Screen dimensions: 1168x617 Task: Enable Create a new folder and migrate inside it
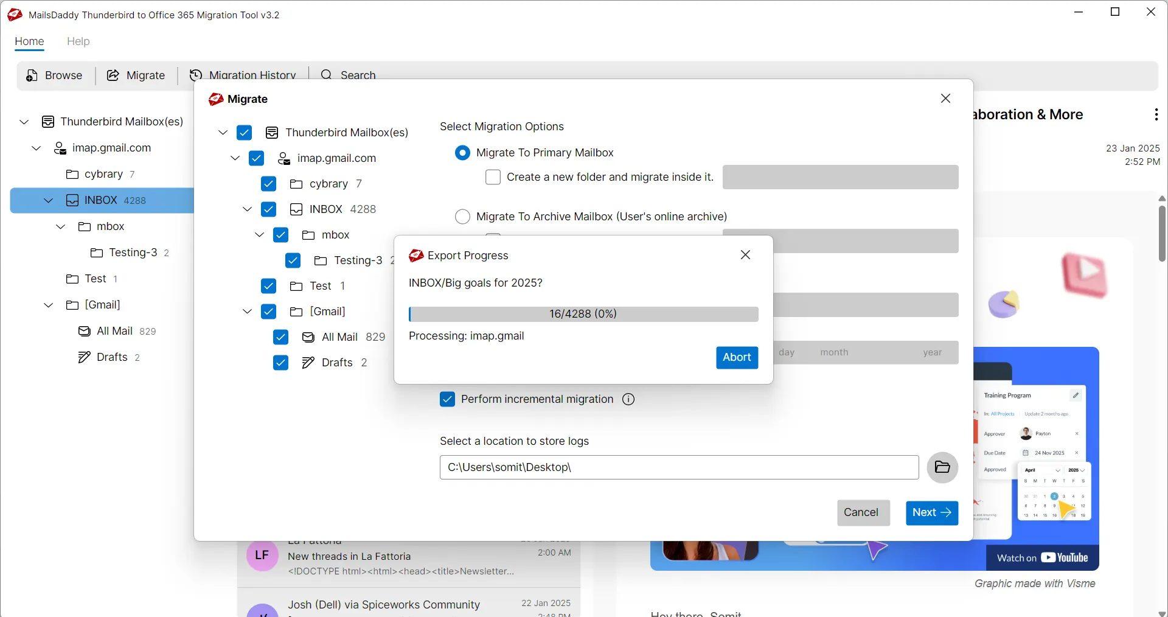[x=493, y=177]
